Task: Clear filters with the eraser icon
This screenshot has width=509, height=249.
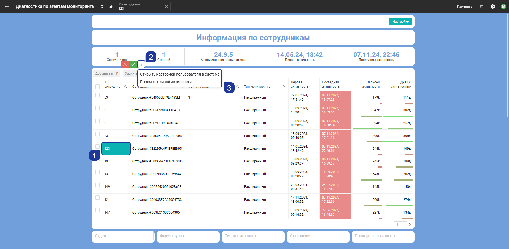Action: (111, 6)
